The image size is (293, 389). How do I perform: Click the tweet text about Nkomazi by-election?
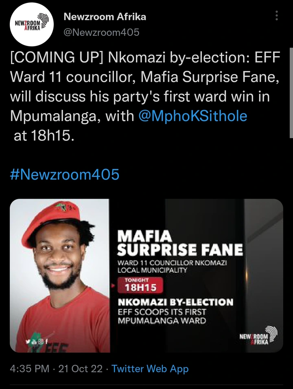pyautogui.click(x=145, y=96)
